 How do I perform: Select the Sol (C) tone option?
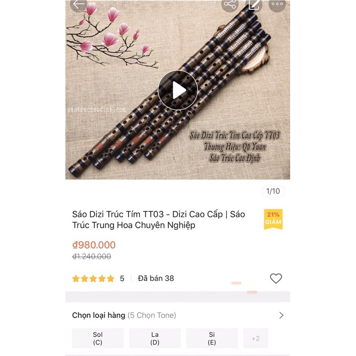pos(98,338)
